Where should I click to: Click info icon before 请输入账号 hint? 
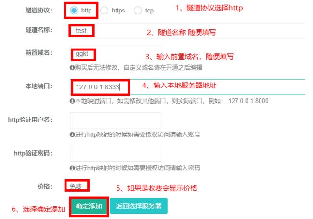(x=72, y=134)
